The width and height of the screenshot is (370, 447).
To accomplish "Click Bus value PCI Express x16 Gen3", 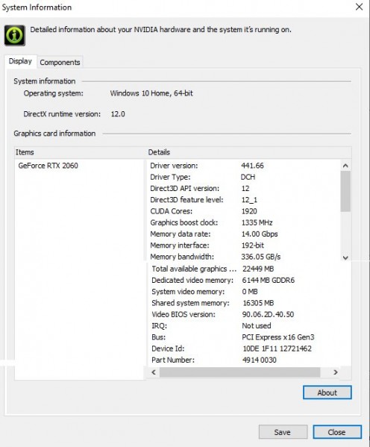I will [278, 337].
